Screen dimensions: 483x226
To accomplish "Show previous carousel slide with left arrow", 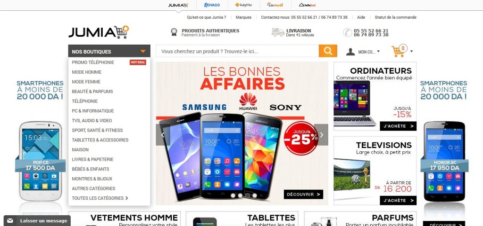I will tap(163, 135).
